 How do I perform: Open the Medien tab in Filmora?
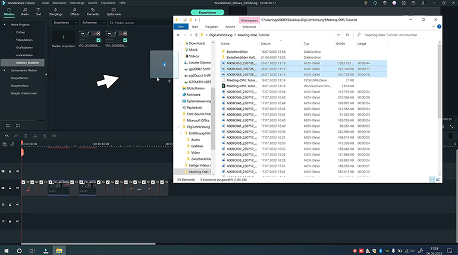(x=9, y=12)
